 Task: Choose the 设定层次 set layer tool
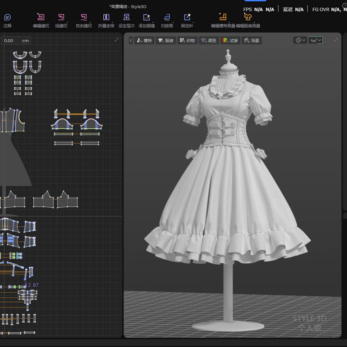(127, 20)
